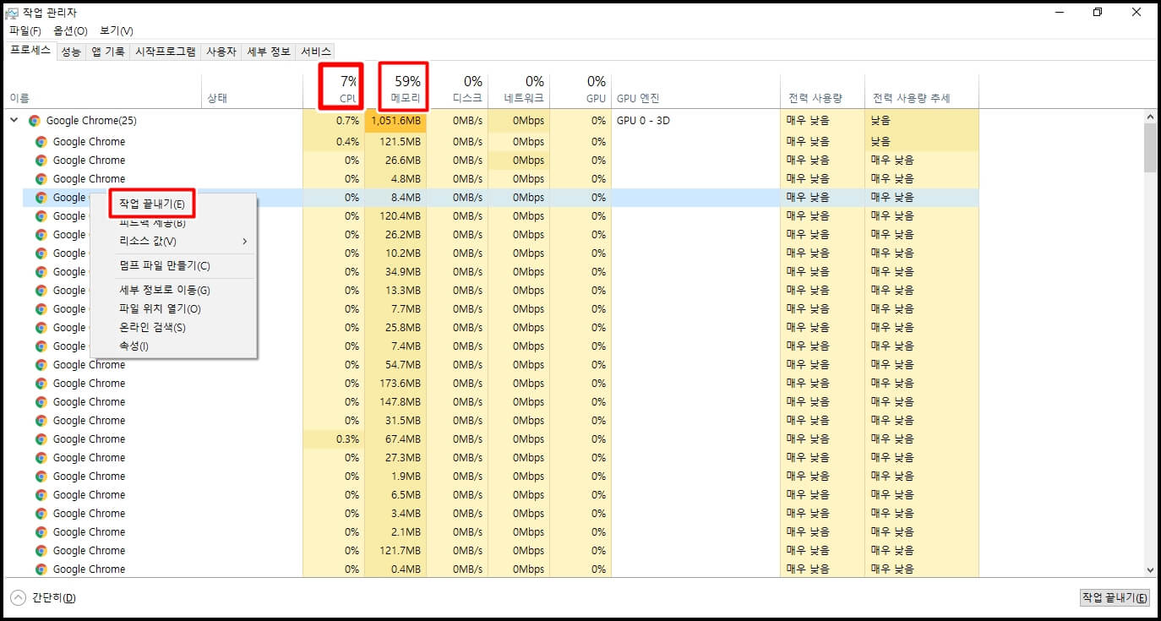Click Chrome icon in the 67.4MB row
Screen dimensions: 1161x621
(x=41, y=439)
